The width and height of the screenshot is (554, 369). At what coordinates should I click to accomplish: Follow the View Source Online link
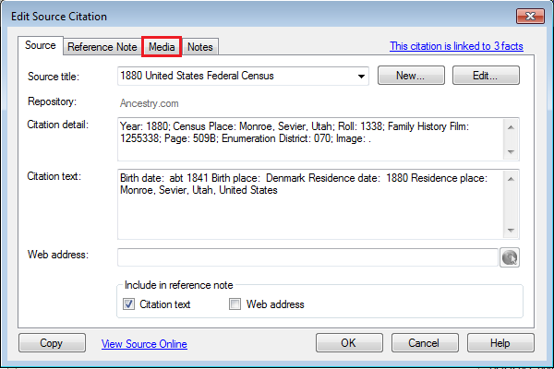pos(144,344)
